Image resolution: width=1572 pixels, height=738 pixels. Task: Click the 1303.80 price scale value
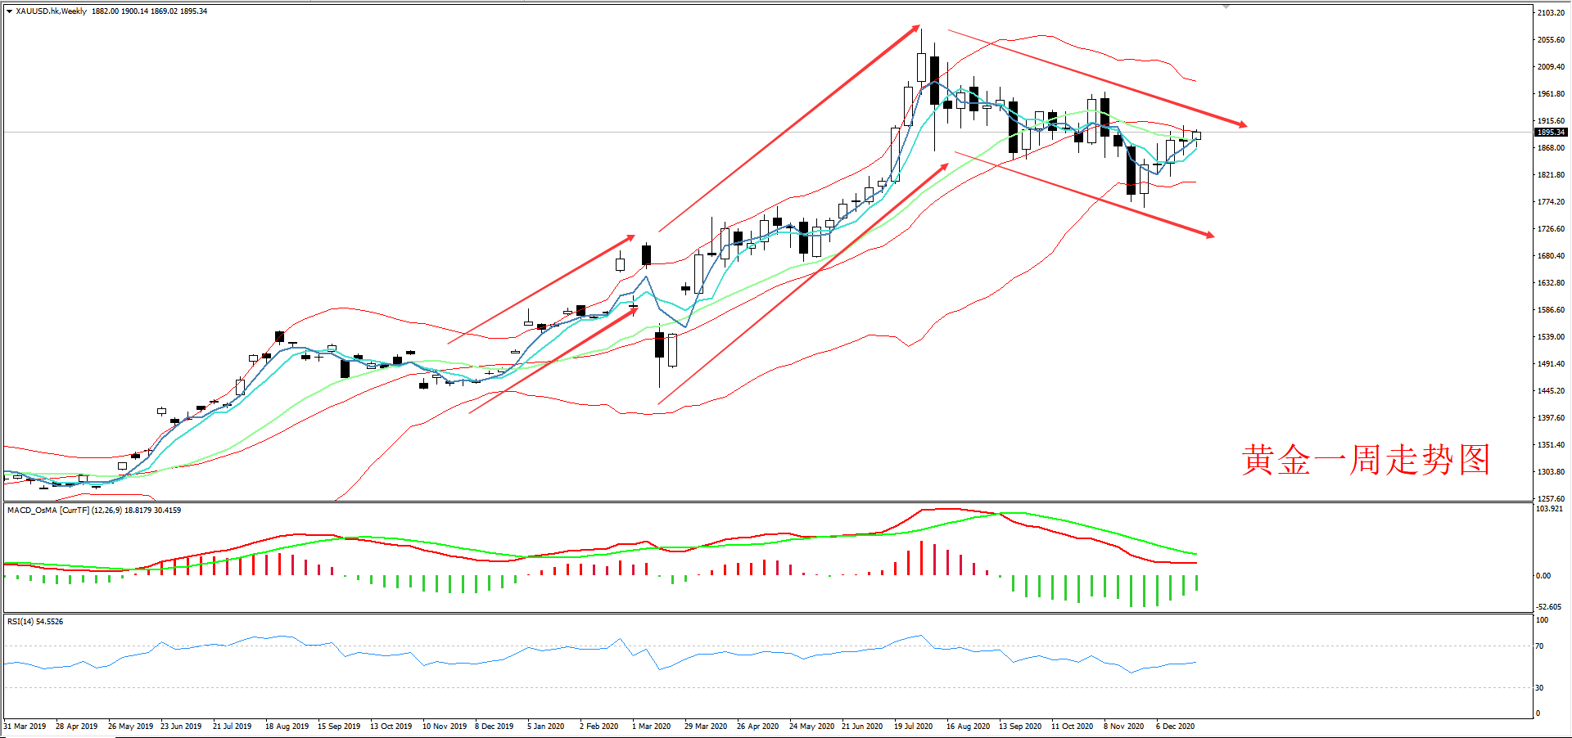(x=1551, y=472)
